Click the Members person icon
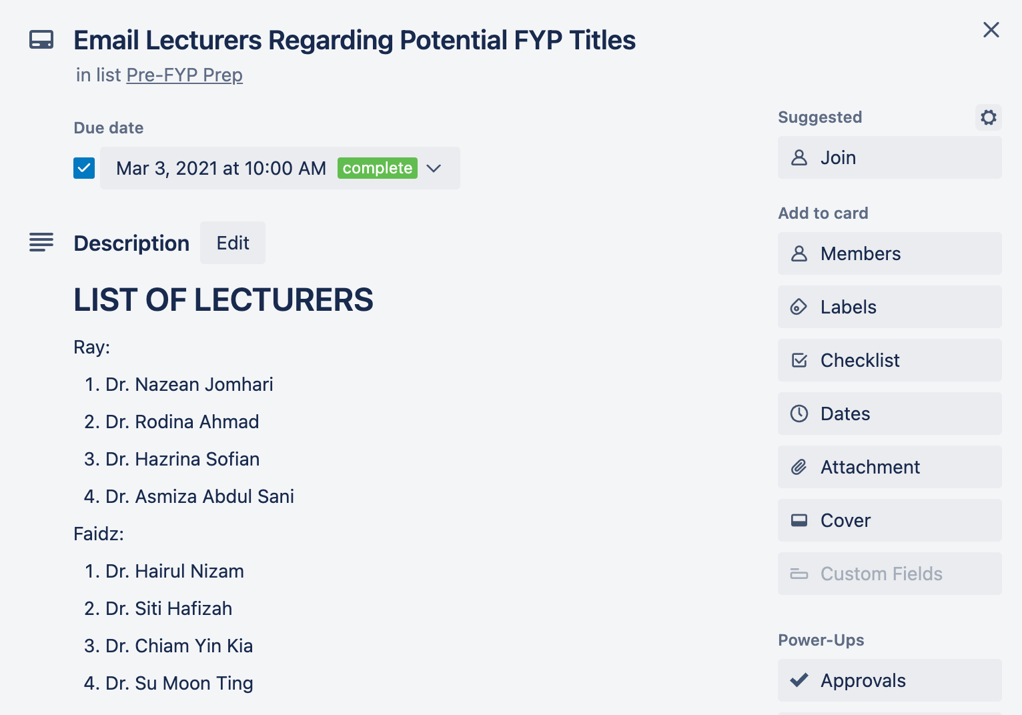This screenshot has width=1022, height=715. (x=799, y=253)
